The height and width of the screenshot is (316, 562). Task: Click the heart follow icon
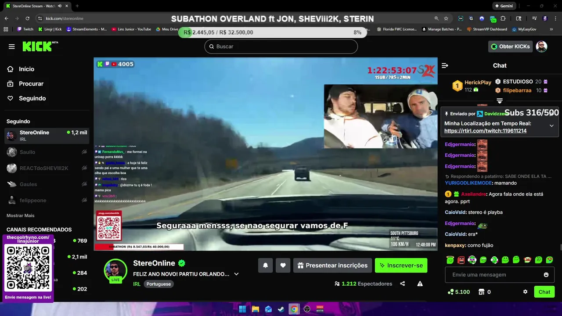pos(283,265)
